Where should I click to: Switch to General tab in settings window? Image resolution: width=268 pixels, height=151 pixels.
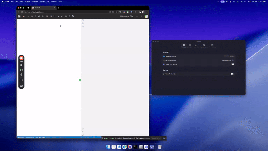[184, 46]
